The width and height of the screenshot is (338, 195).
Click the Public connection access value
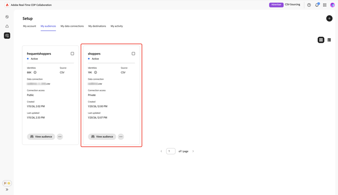30,95
